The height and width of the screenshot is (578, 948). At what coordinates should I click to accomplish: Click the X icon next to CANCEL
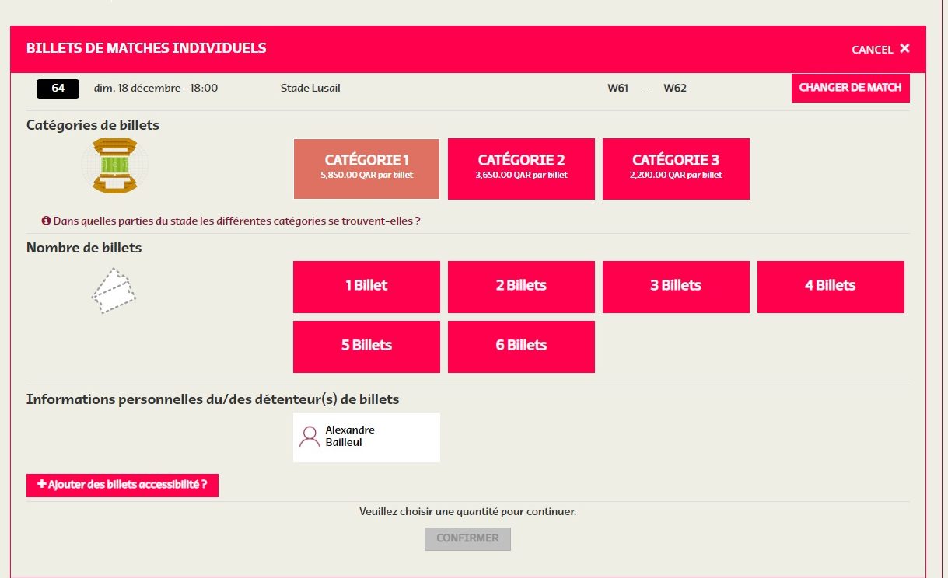pyautogui.click(x=904, y=49)
